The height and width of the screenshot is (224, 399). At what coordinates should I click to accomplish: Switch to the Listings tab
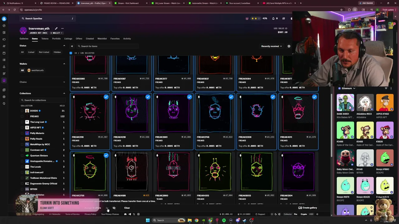point(68,39)
